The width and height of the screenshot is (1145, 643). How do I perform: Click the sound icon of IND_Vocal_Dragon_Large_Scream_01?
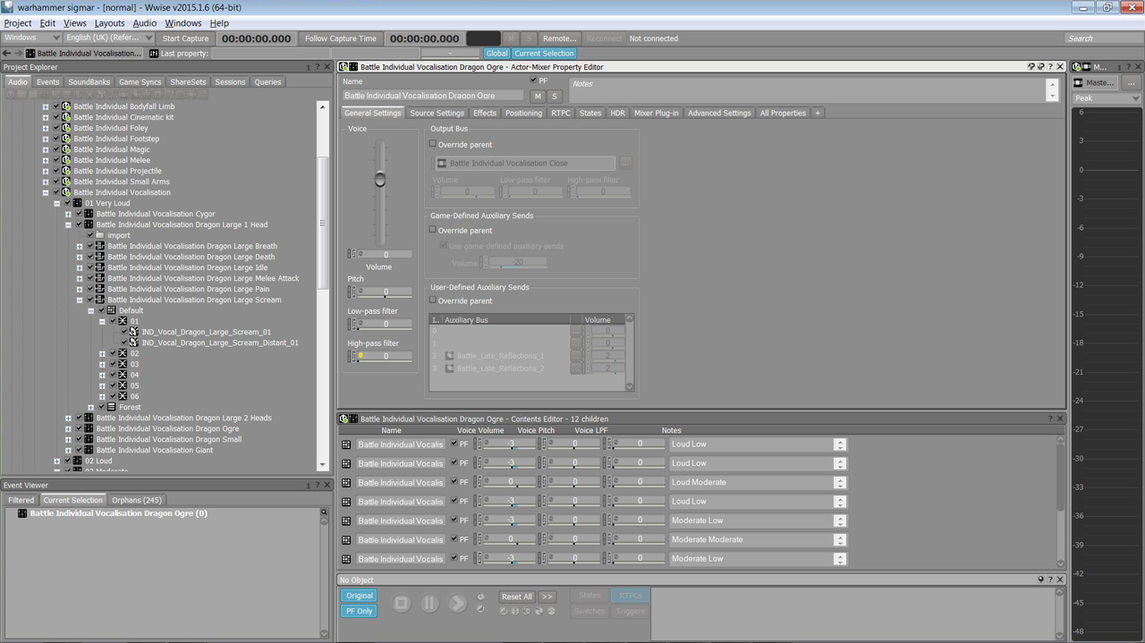tap(134, 332)
